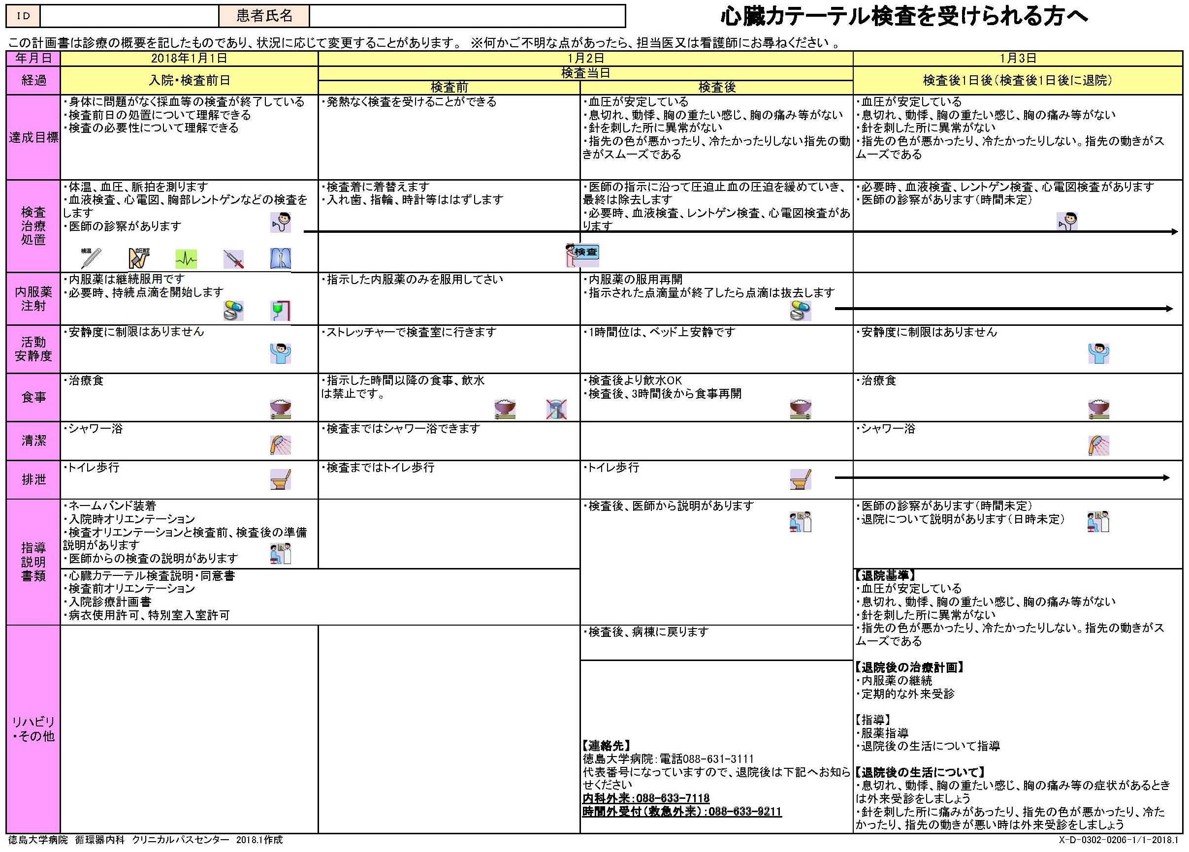Click the ストレッチャーで検査室に行きます text

(x=408, y=332)
